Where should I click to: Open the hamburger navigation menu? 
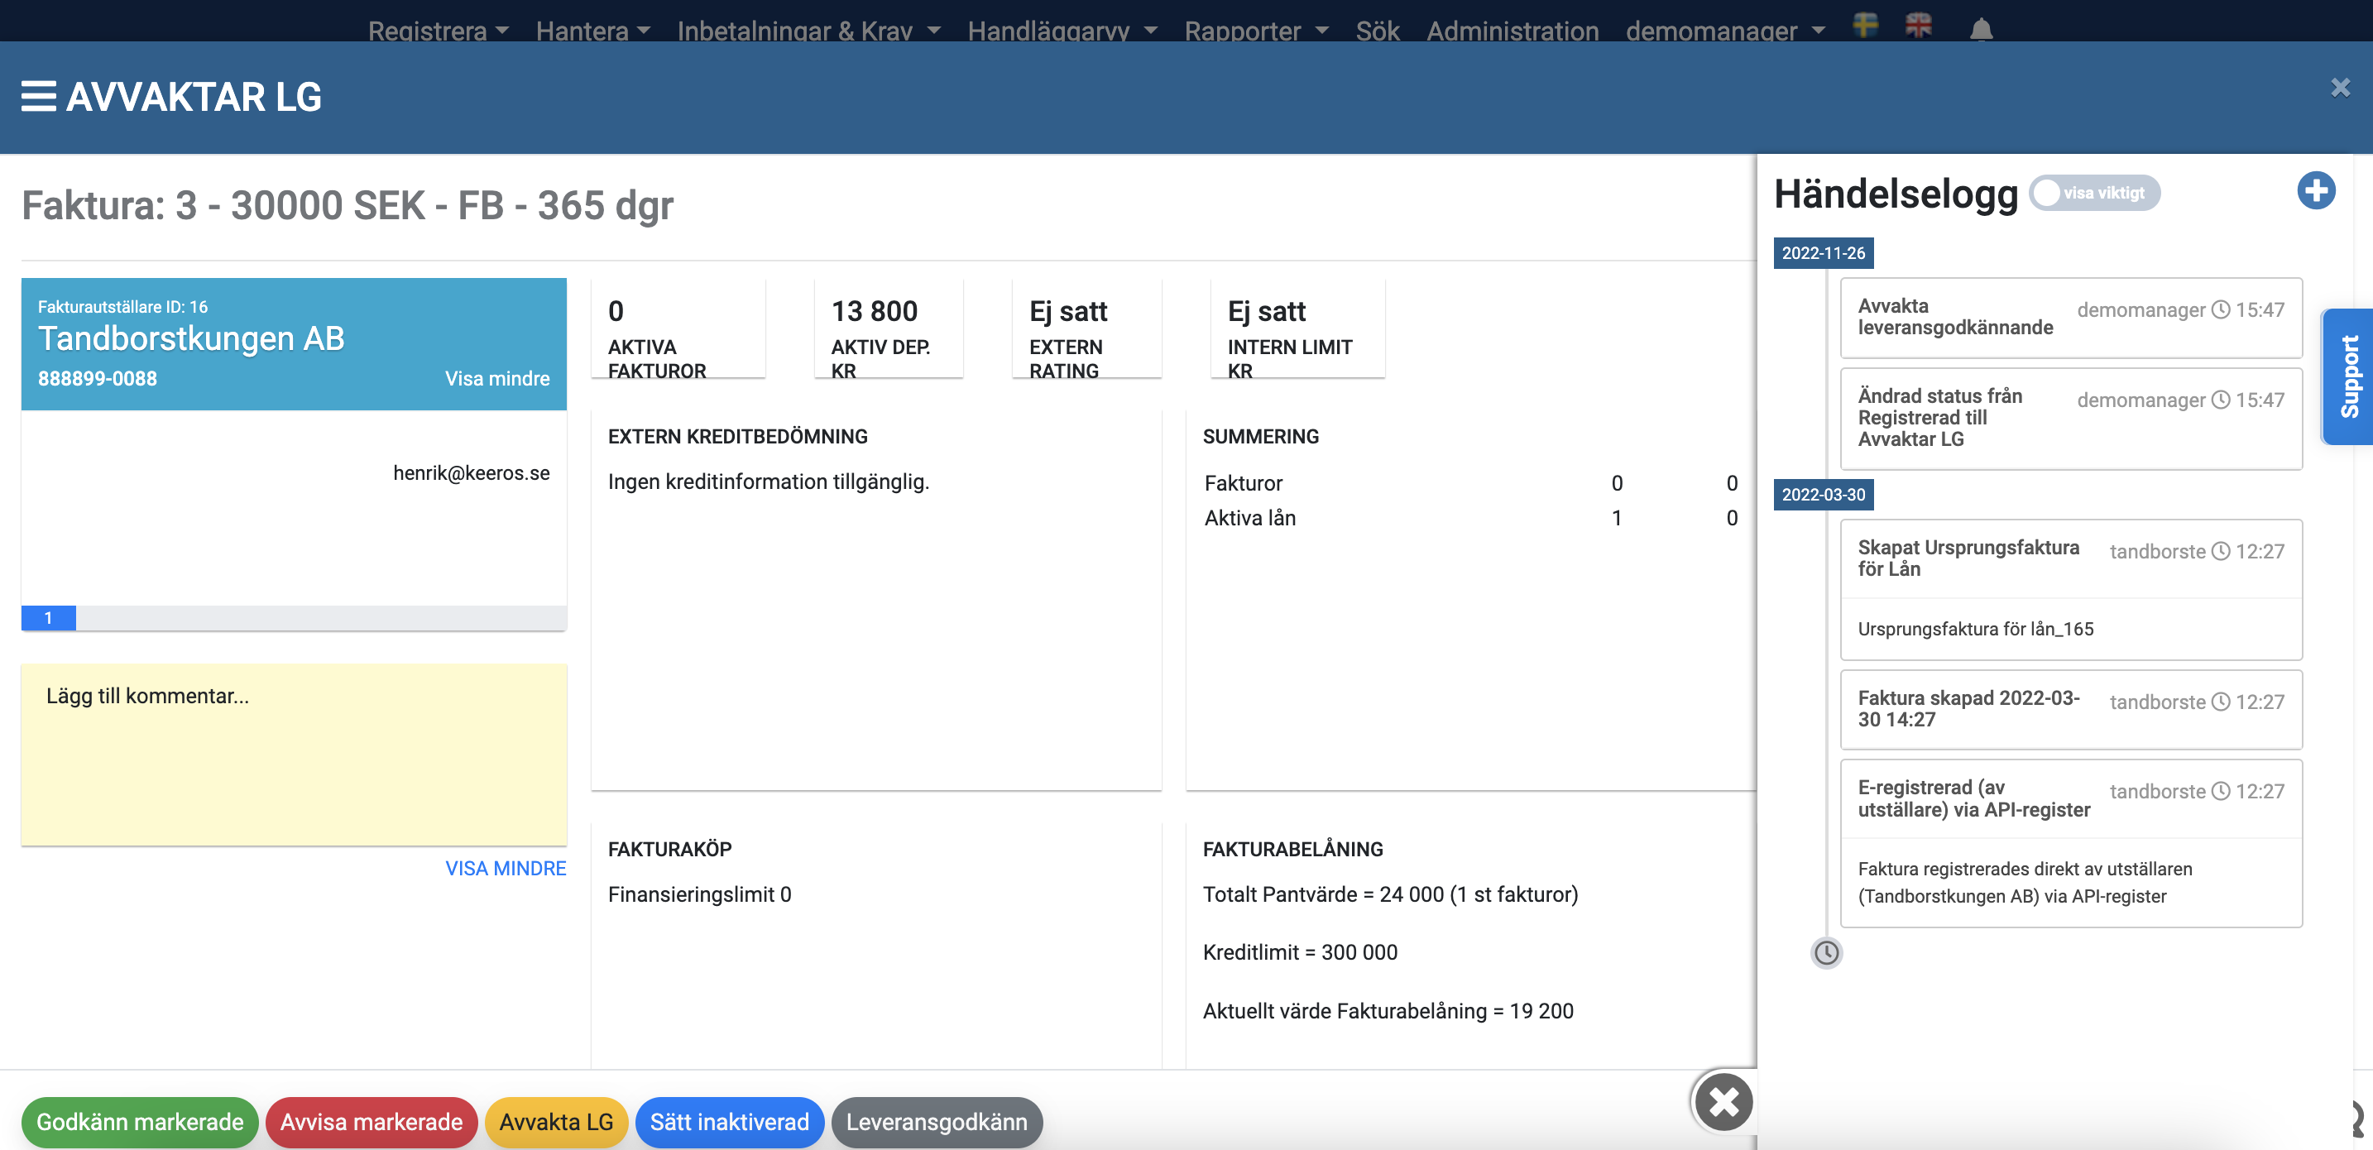coord(38,96)
